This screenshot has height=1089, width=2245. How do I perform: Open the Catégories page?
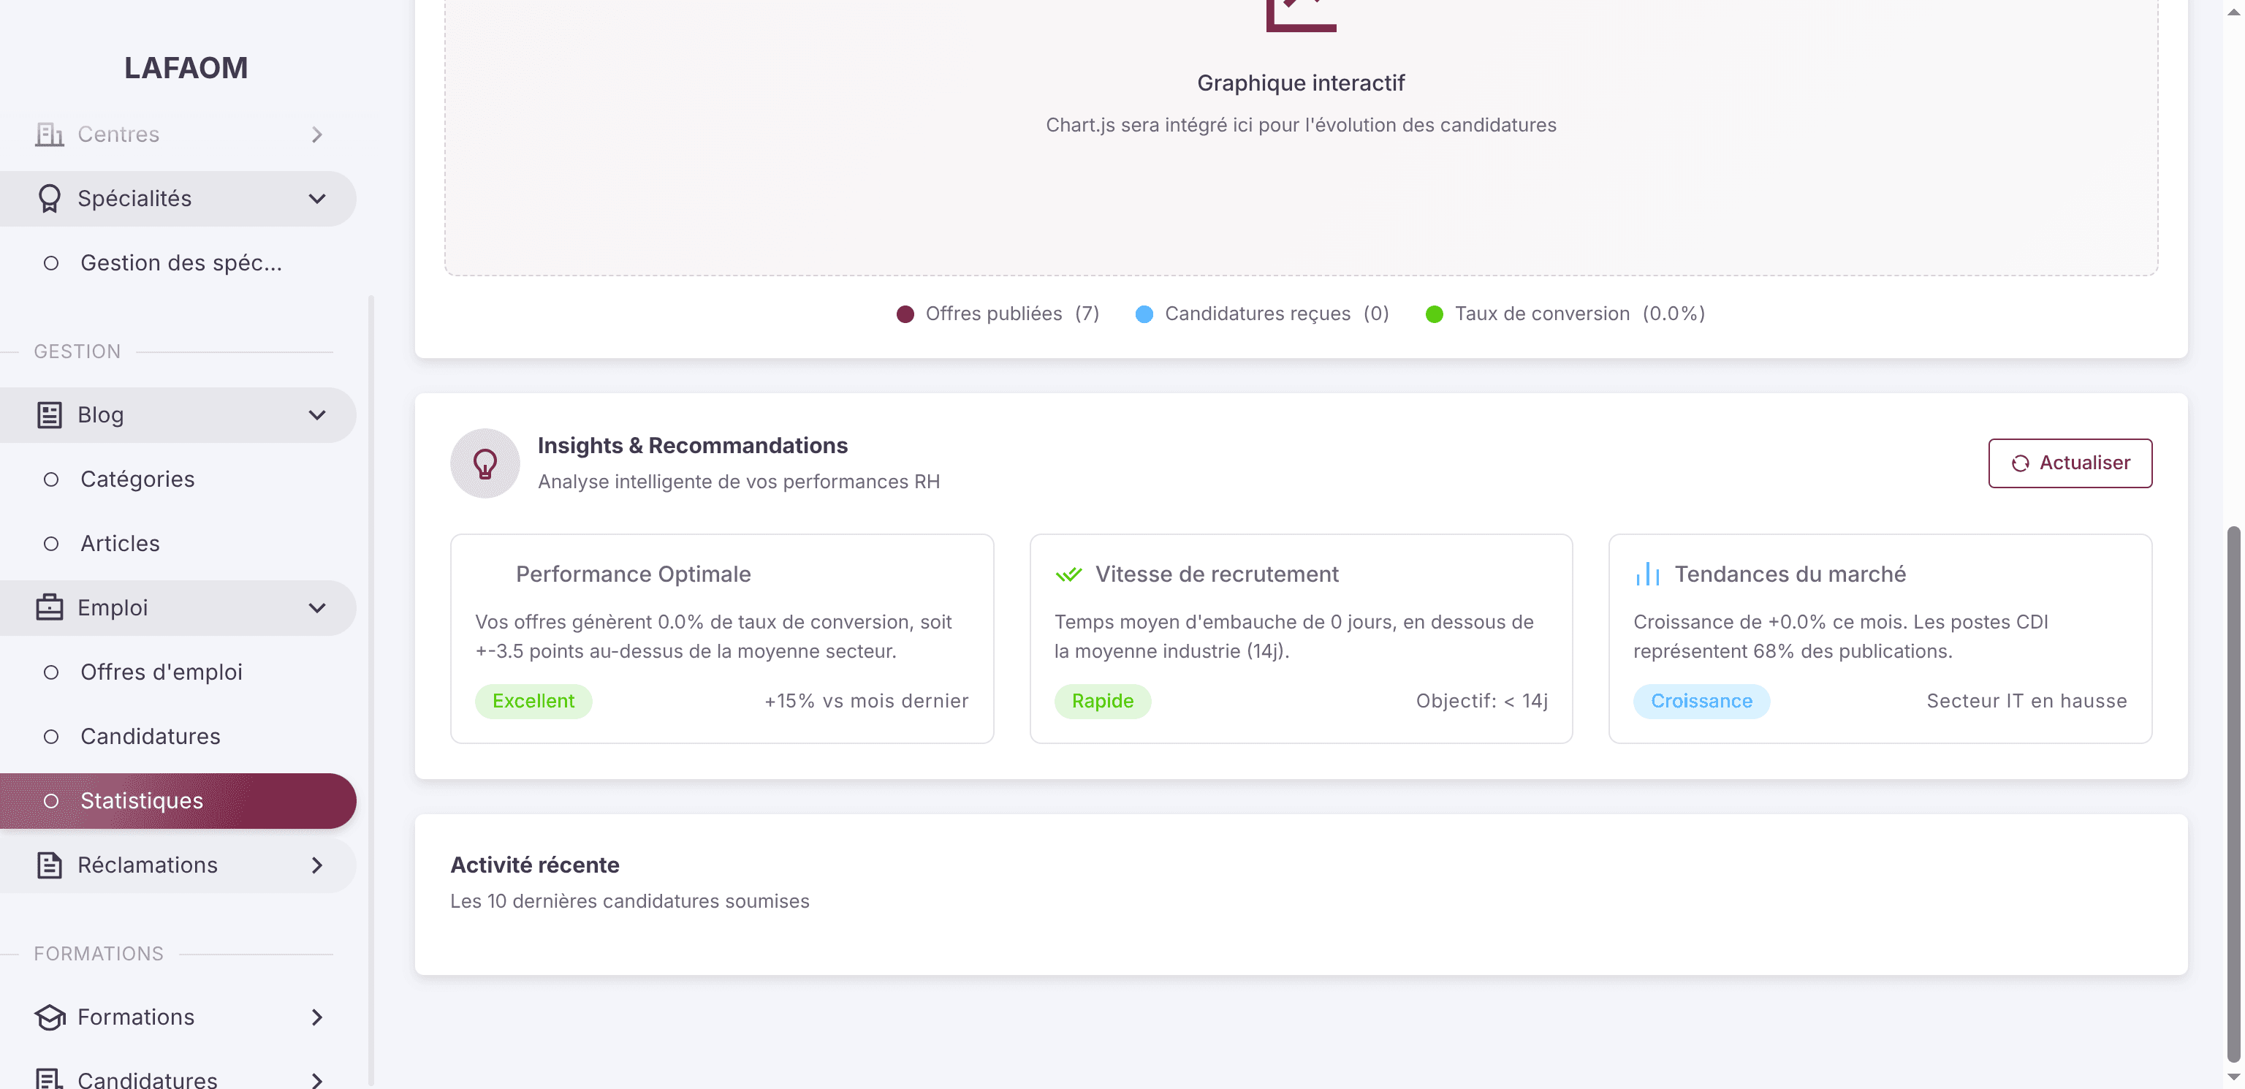[x=178, y=479]
